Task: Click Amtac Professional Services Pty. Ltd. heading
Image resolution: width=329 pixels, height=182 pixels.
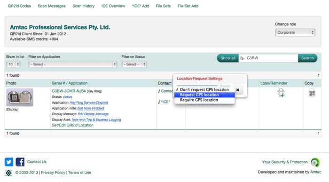Action: point(60,27)
